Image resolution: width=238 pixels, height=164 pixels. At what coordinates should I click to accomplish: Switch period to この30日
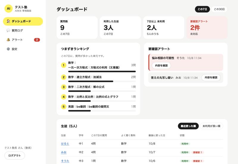tap(219, 9)
